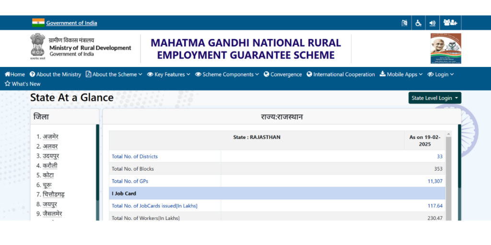Select district अजमेर from list
Image resolution: width=491 pixels, height=245 pixels.
coord(50,136)
